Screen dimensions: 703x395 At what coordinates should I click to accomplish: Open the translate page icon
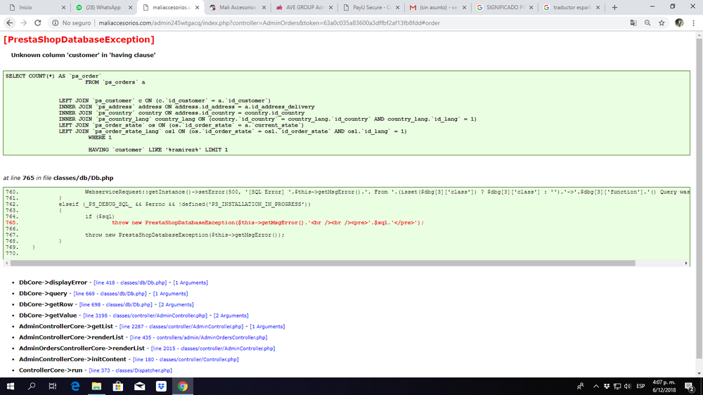tap(633, 23)
